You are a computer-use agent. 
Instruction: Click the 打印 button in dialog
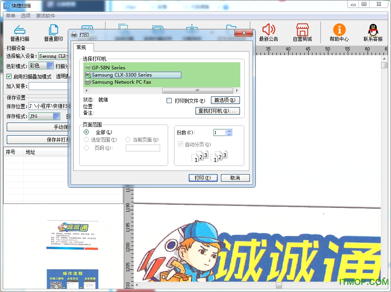point(203,178)
